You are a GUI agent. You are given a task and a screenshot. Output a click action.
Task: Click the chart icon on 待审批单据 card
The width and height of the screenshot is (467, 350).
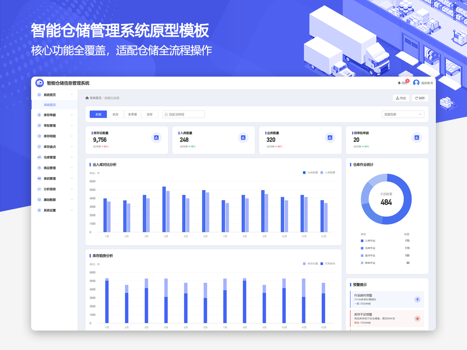417,137
